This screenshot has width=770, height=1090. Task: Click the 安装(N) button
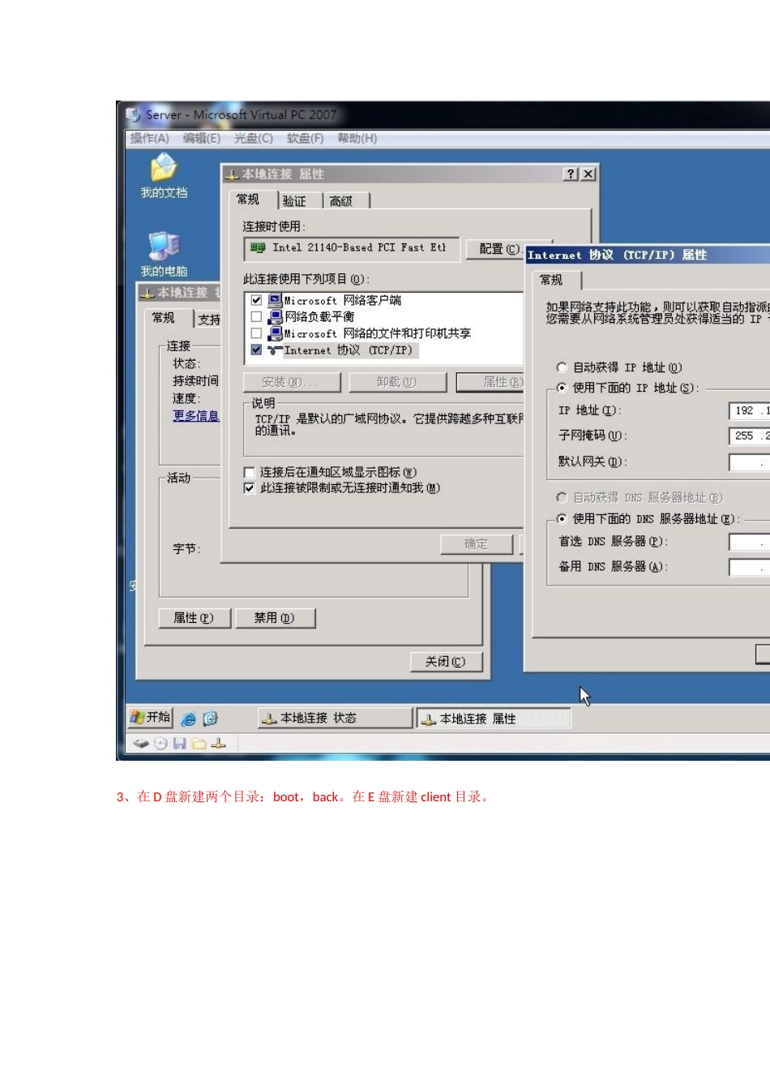click(x=290, y=382)
